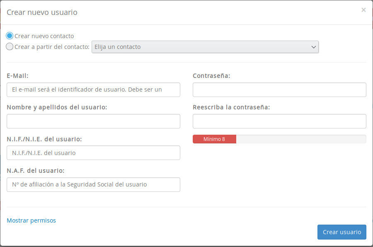Open "Mostrar permisos"
373x247 pixels.
point(31,220)
